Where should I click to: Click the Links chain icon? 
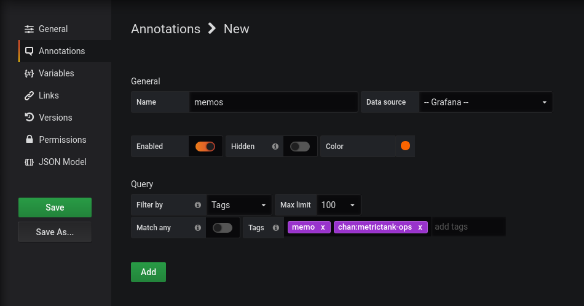[29, 95]
